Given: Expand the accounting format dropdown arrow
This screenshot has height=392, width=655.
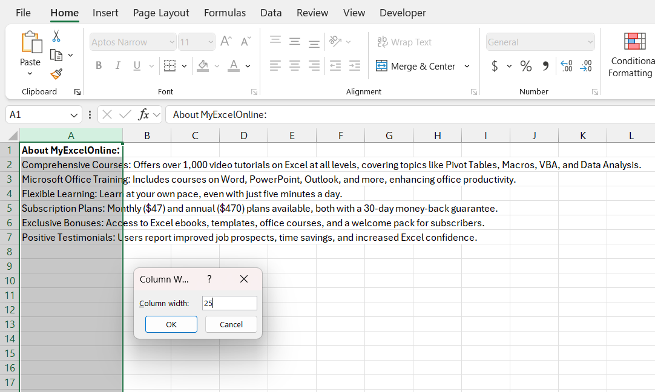Looking at the screenshot, I should [x=509, y=66].
